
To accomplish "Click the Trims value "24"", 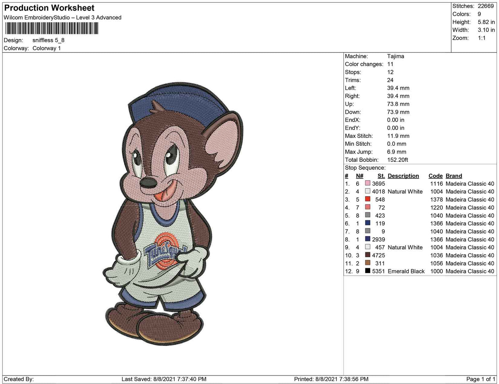I will tap(390, 80).
